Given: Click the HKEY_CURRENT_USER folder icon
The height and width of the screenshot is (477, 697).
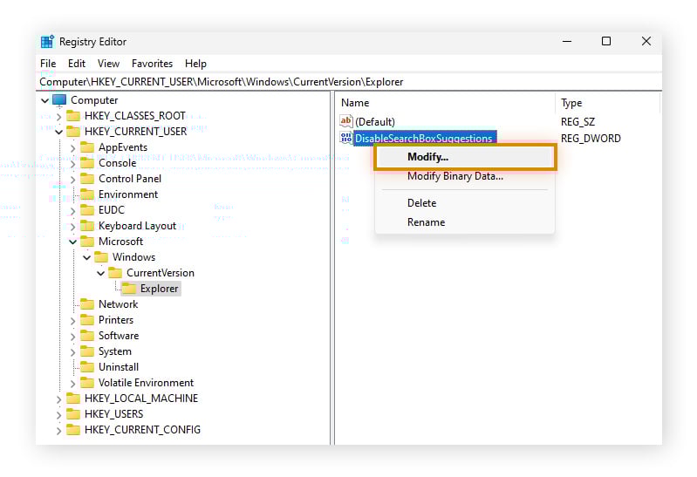Looking at the screenshot, I should coord(73,132).
